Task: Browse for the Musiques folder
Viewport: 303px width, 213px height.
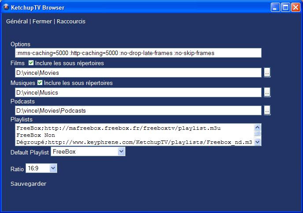Action: [267, 92]
